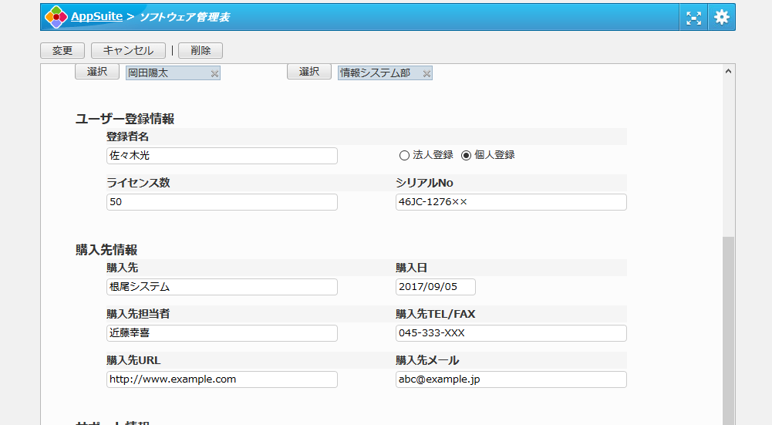772x425 pixels.
Task: Click the シリアルNo text field
Action: 511,202
